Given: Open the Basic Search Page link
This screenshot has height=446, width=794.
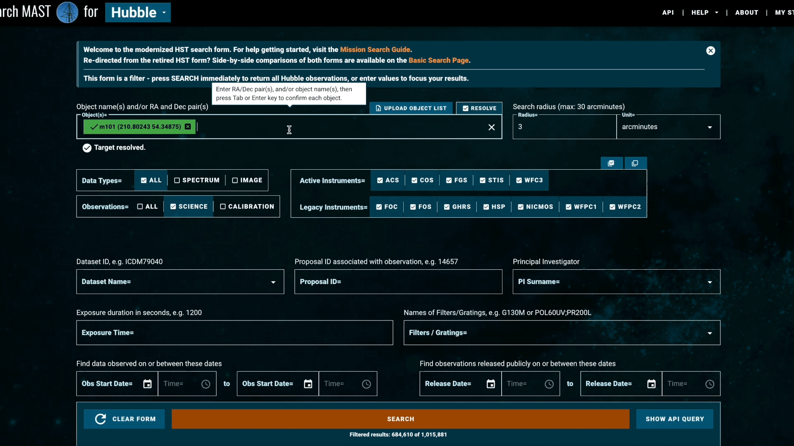Looking at the screenshot, I should pos(438,60).
